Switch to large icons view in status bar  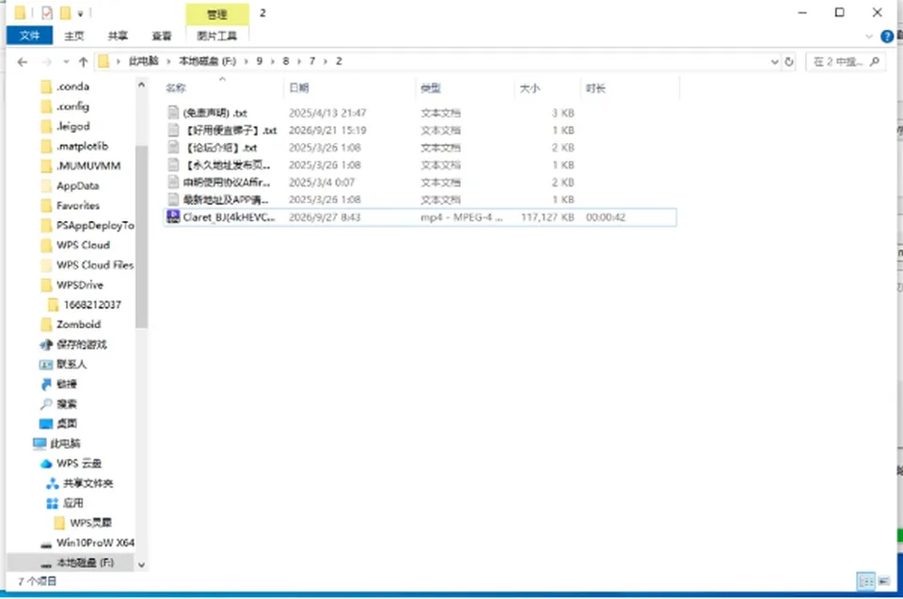(884, 580)
